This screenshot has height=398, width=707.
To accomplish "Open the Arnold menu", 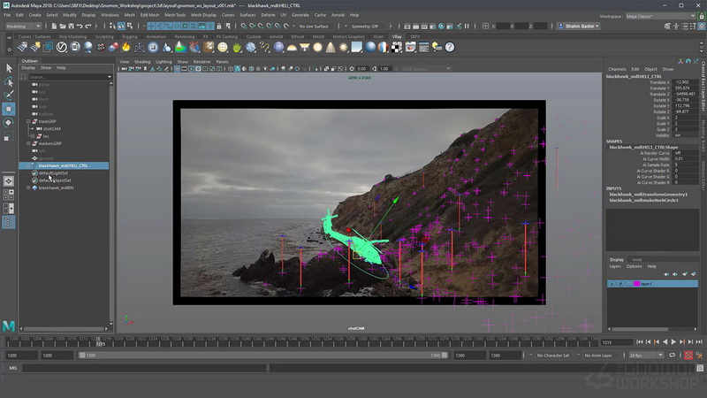I will [x=338, y=15].
